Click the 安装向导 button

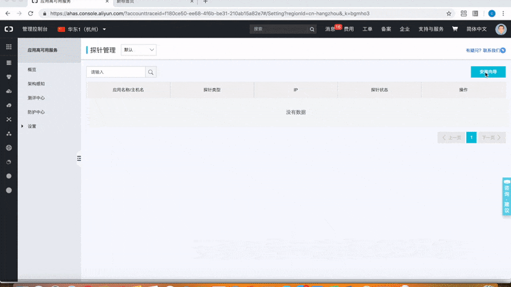487,72
